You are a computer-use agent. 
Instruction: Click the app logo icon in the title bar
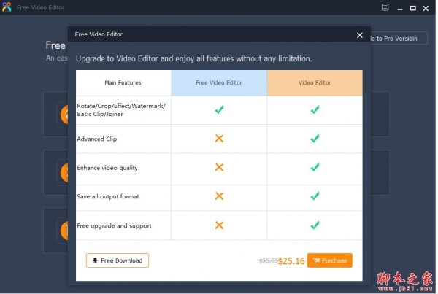click(x=7, y=7)
